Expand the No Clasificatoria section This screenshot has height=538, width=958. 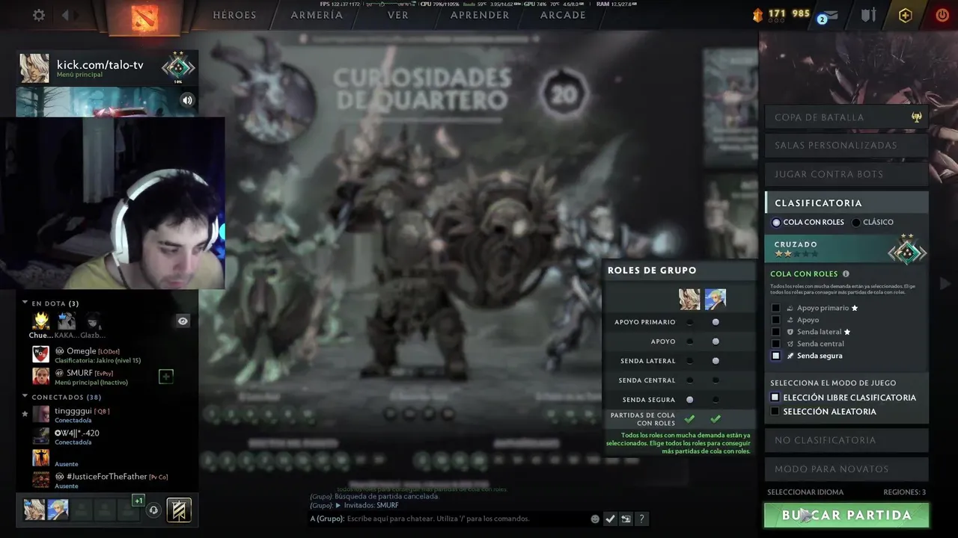coord(846,440)
